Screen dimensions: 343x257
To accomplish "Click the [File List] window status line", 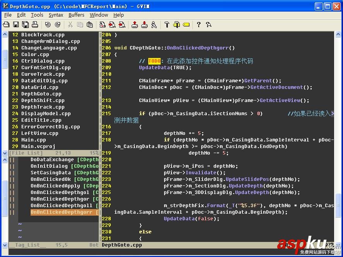I will coord(54,153).
